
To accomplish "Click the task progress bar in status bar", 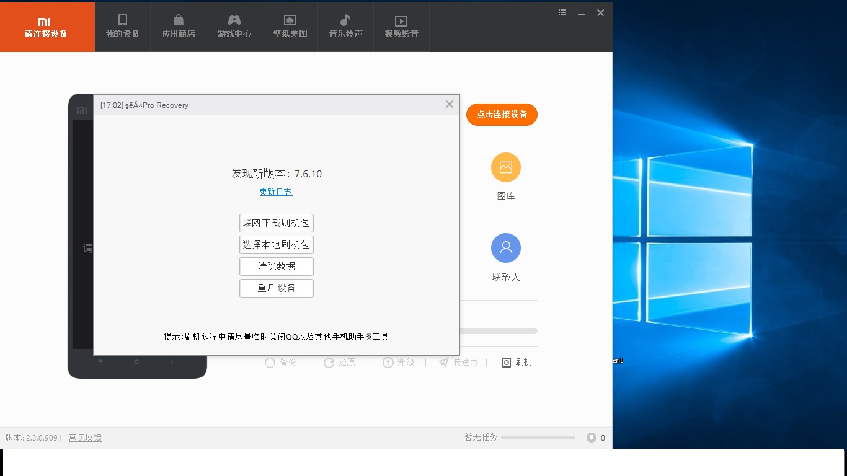I will coord(538,438).
